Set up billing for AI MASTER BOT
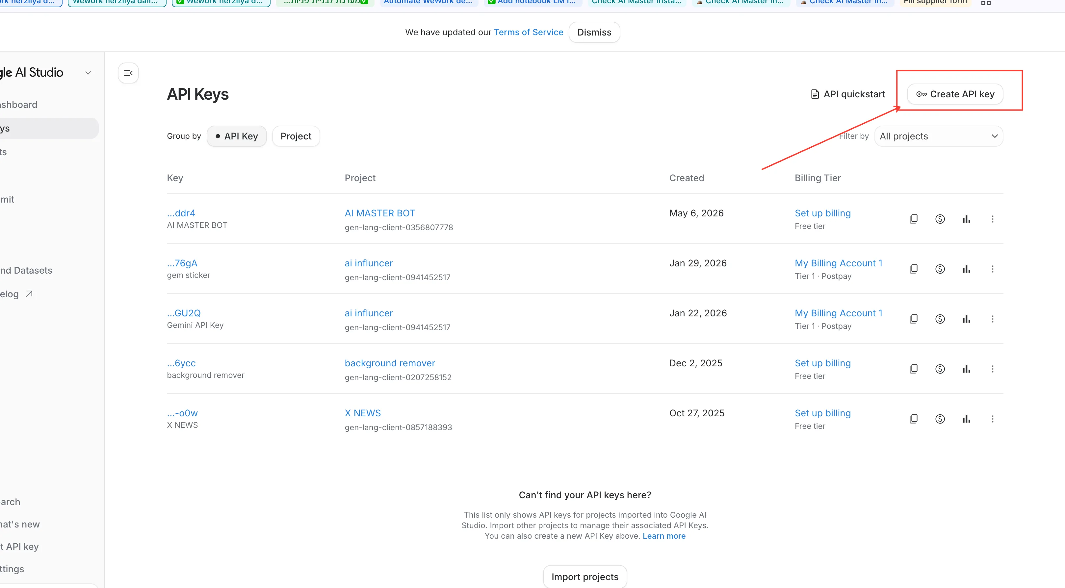This screenshot has width=1065, height=588. pos(823,213)
